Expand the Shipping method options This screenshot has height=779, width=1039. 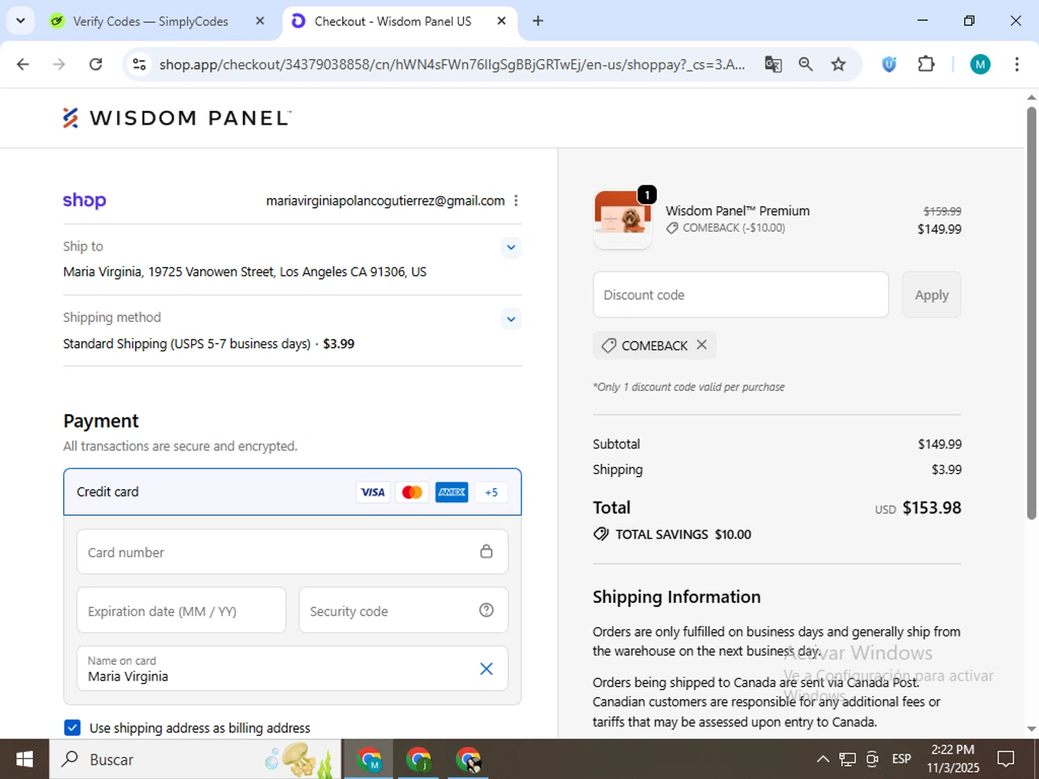tap(510, 319)
